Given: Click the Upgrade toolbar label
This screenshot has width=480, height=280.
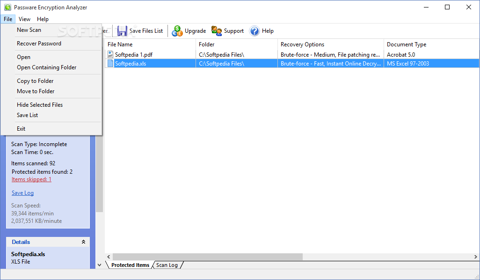Looking at the screenshot, I should coord(195,31).
